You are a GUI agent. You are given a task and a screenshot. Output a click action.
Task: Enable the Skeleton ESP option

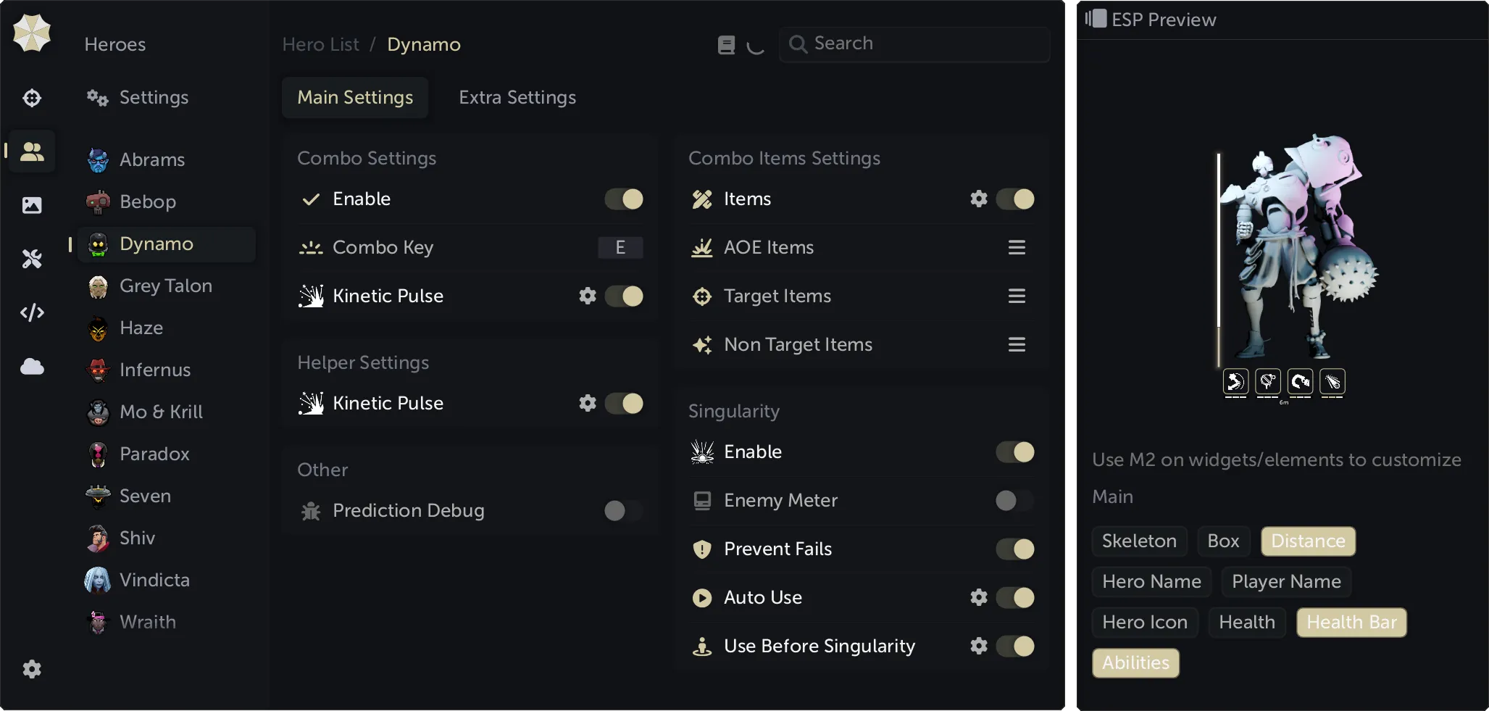coord(1139,541)
